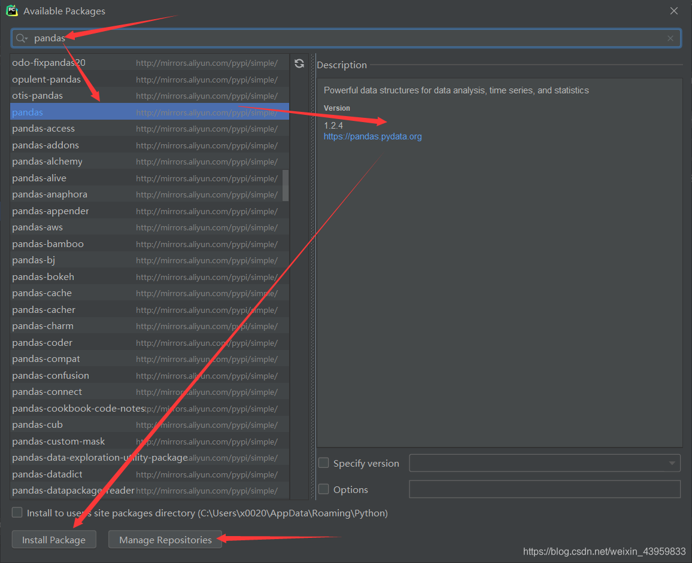Open the https://pandas.pydata.org link
The image size is (692, 563).
pyautogui.click(x=372, y=136)
